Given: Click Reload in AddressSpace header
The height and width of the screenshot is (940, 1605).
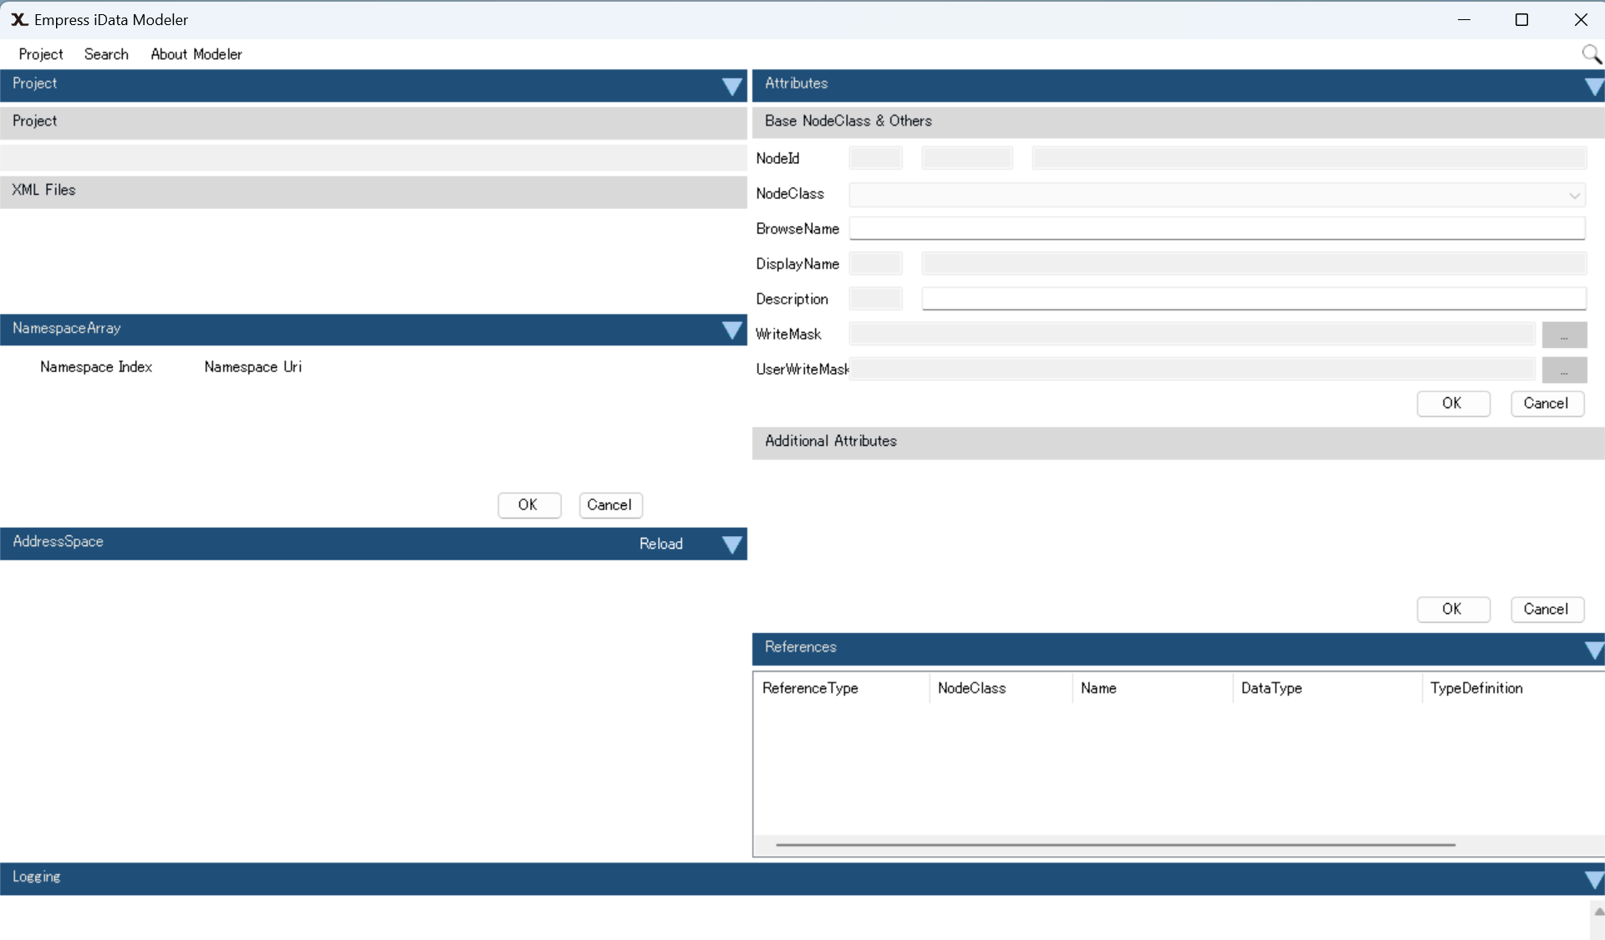Looking at the screenshot, I should (x=661, y=544).
